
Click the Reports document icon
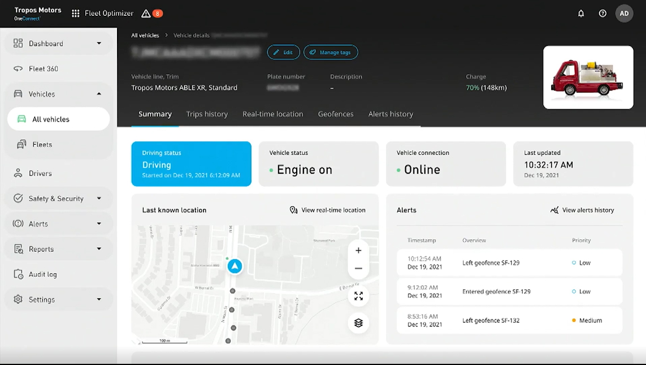(x=19, y=249)
